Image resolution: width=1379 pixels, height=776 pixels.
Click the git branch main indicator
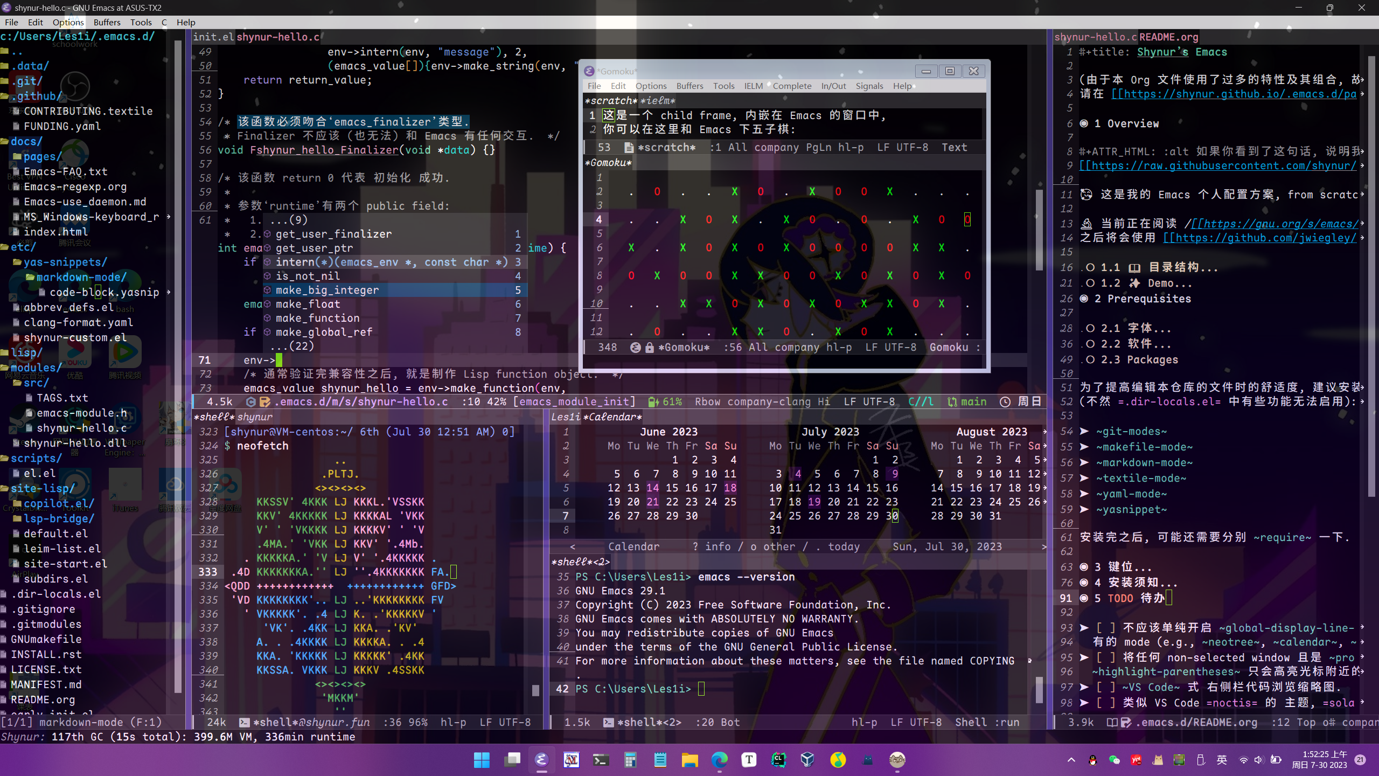click(967, 401)
